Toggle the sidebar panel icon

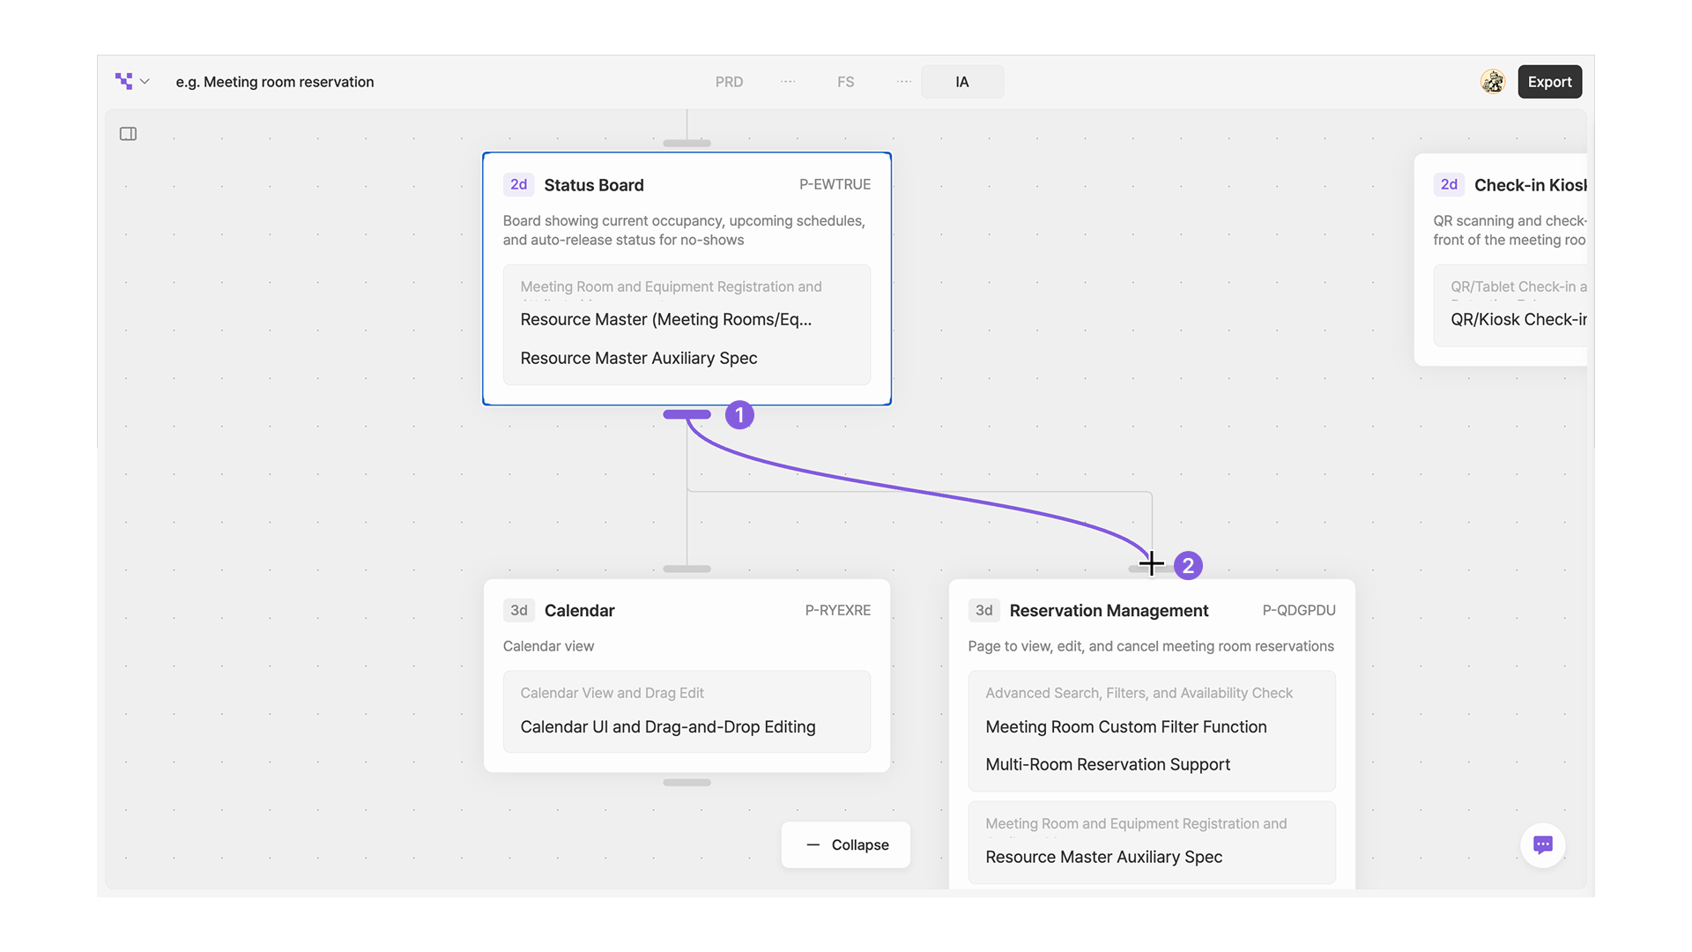tap(128, 134)
